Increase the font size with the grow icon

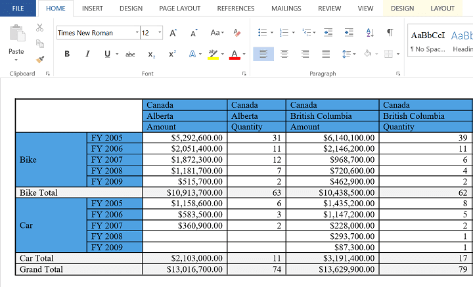173,33
